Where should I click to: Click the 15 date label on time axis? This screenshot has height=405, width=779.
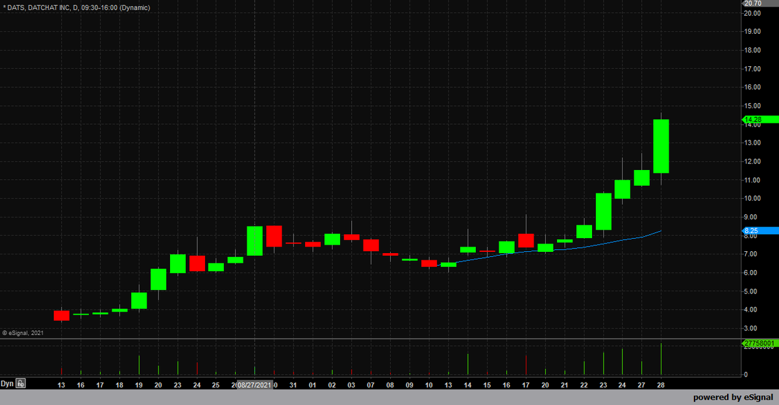(x=487, y=385)
